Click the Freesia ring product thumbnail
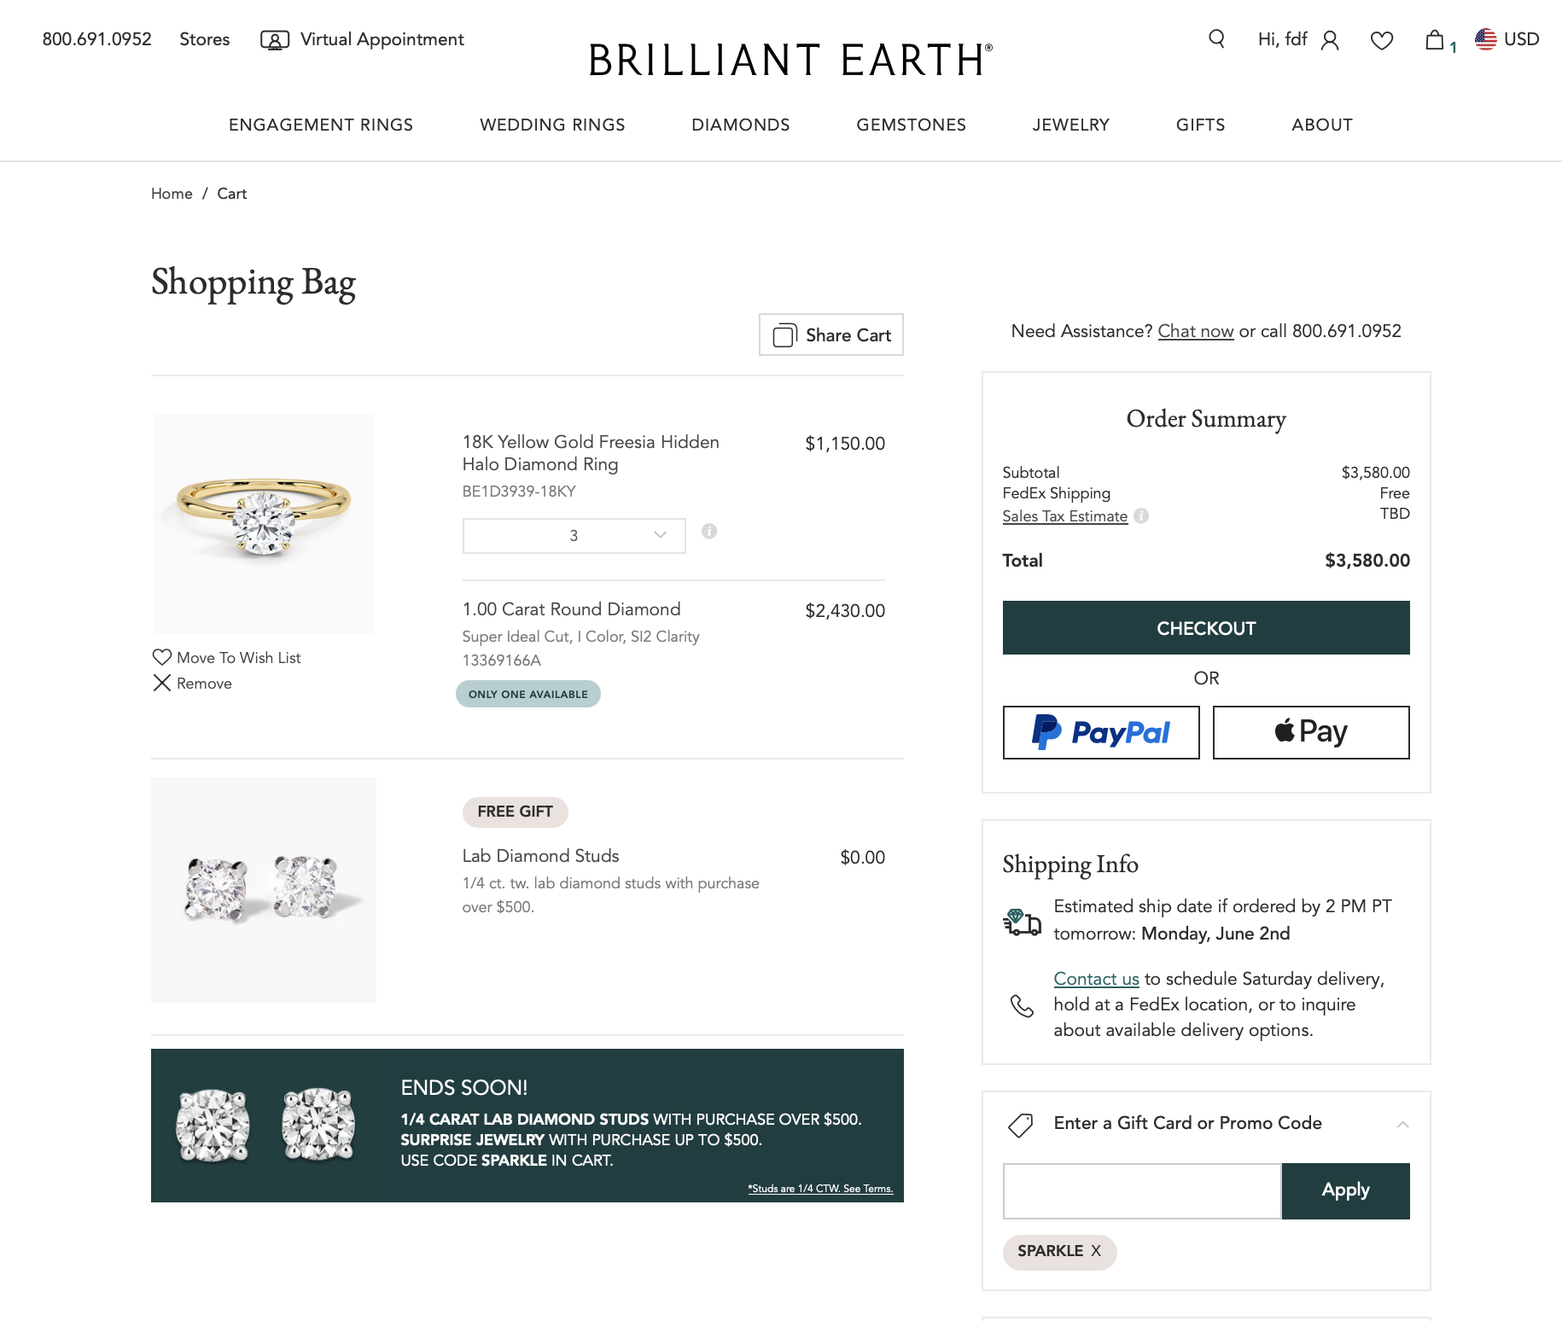The height and width of the screenshot is (1321, 1562). (x=264, y=524)
